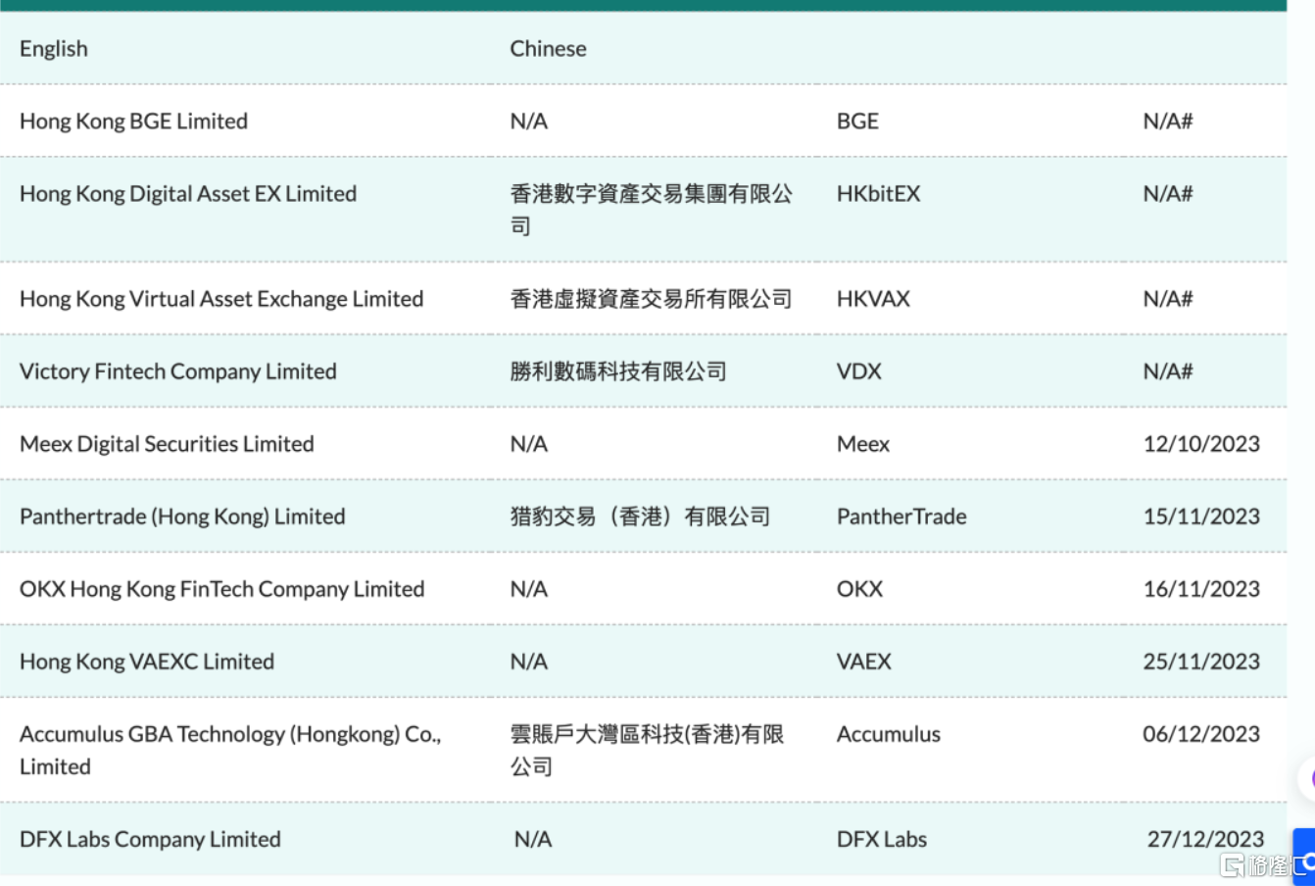Select DFX Labs Company Limited
The image size is (1315, 886).
pos(150,840)
